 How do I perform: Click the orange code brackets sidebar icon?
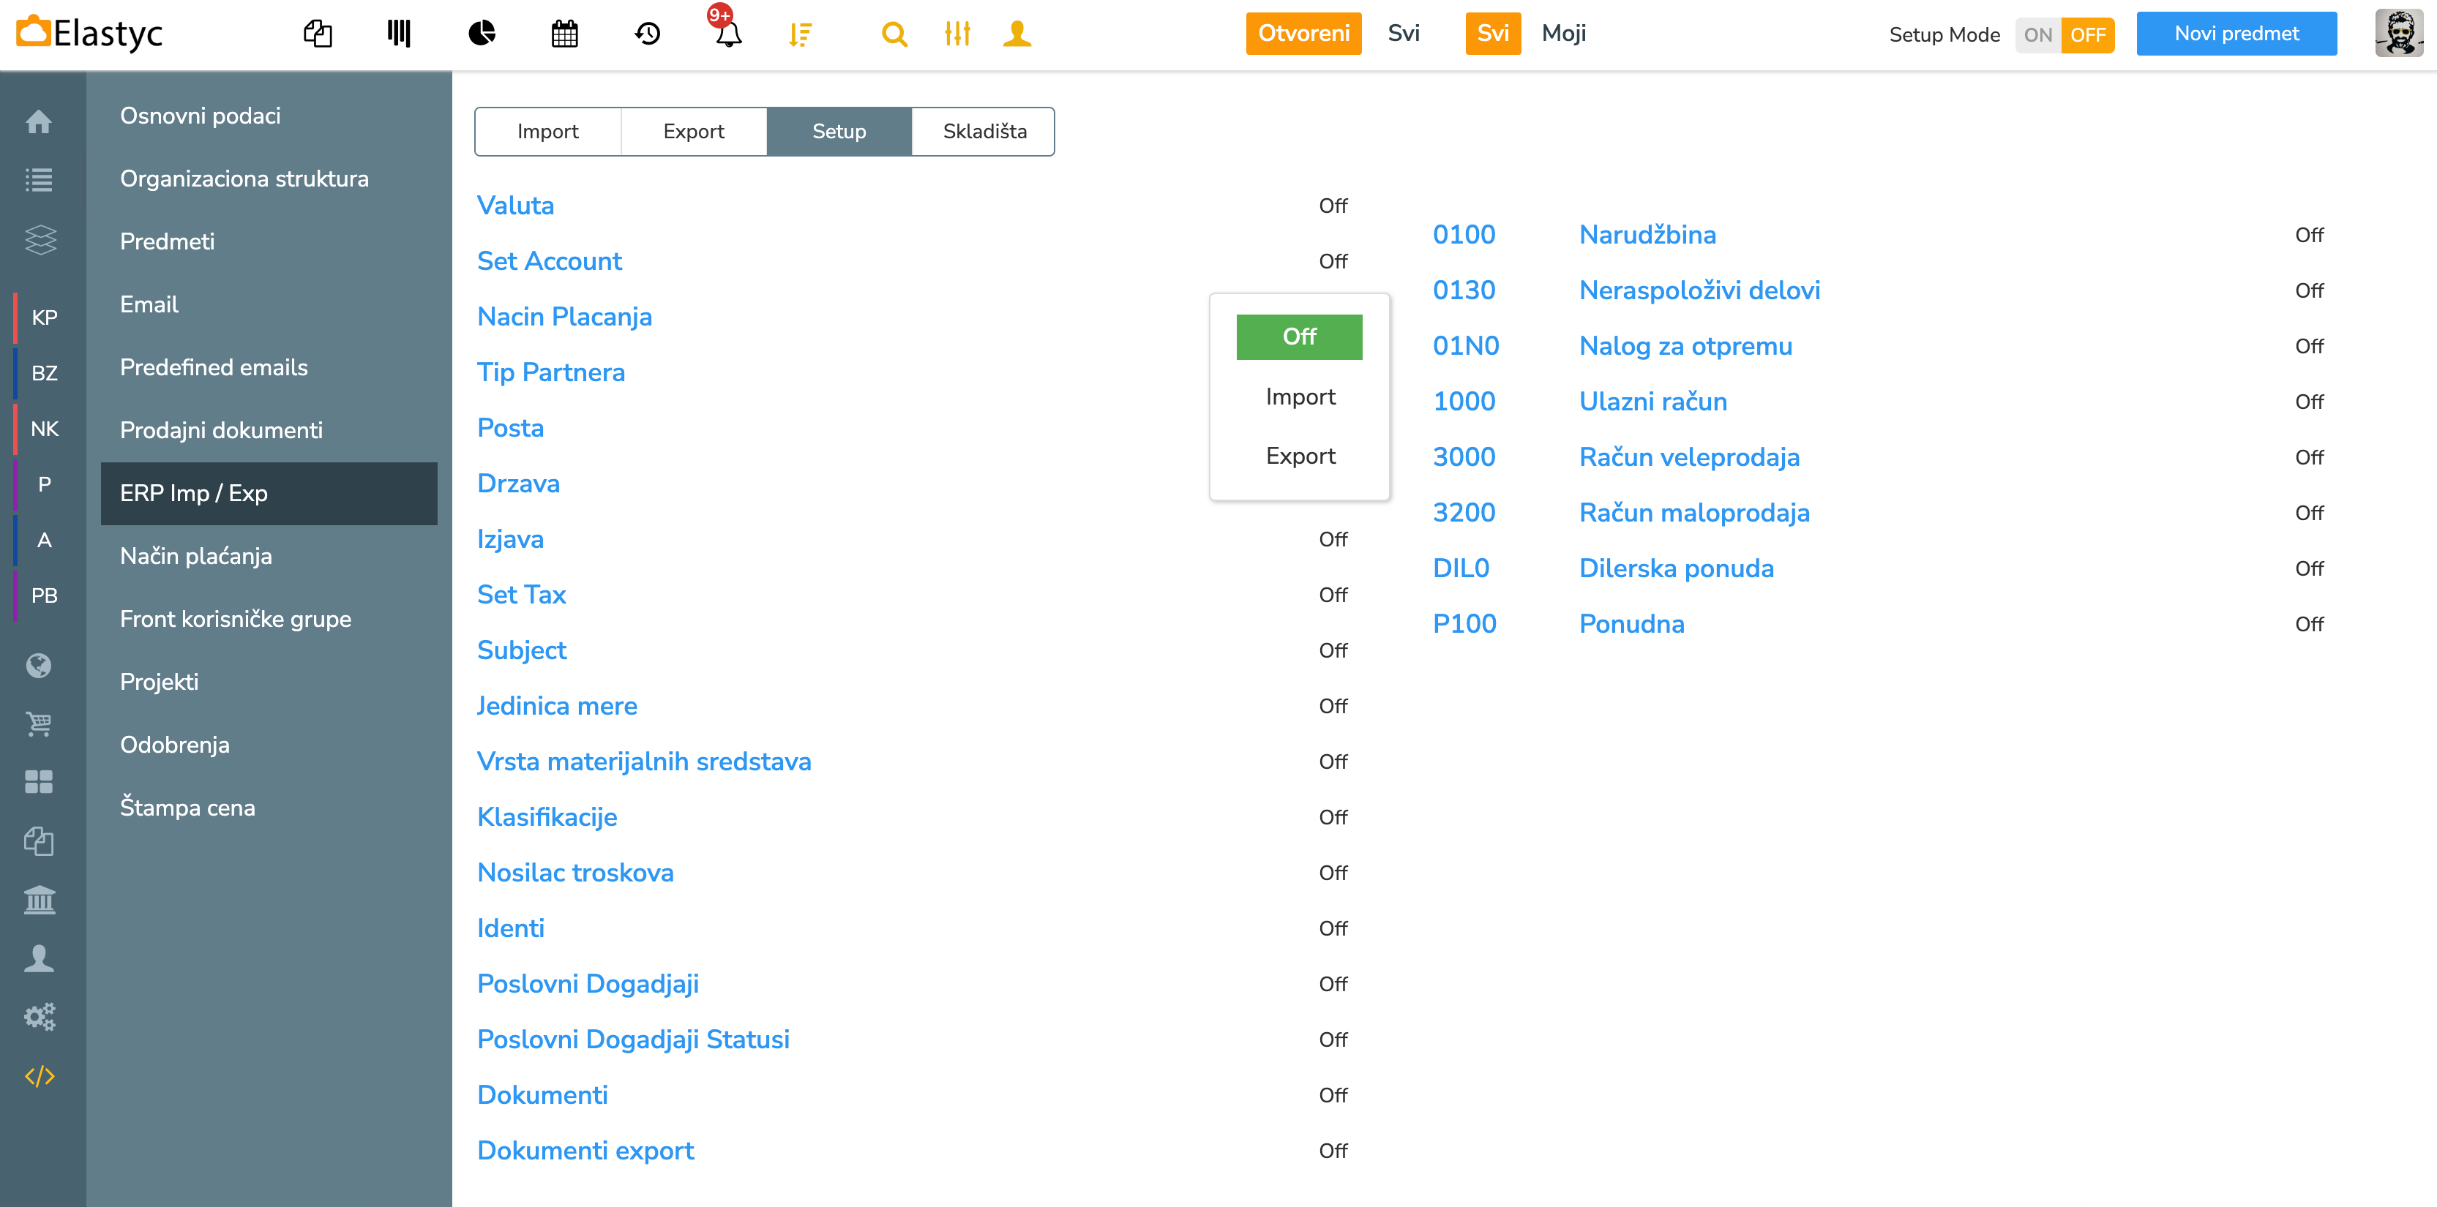click(x=39, y=1075)
